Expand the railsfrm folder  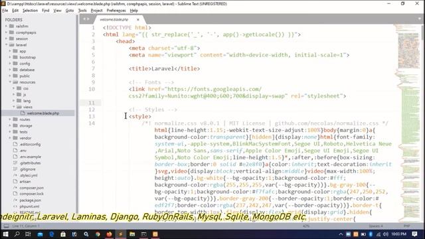point(7,27)
